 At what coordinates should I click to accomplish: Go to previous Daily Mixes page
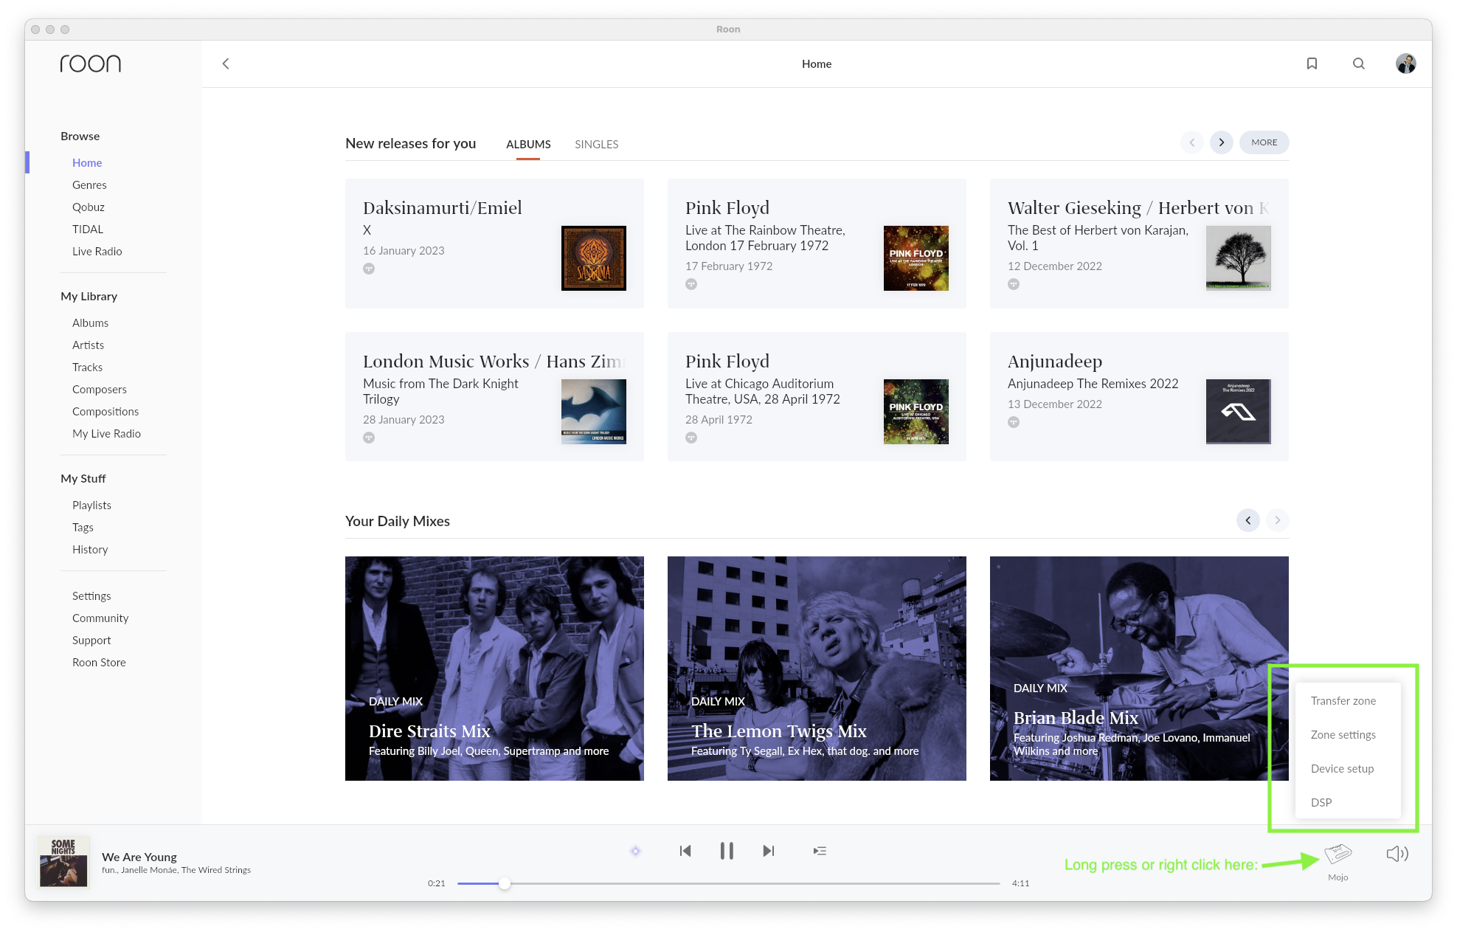point(1248,520)
